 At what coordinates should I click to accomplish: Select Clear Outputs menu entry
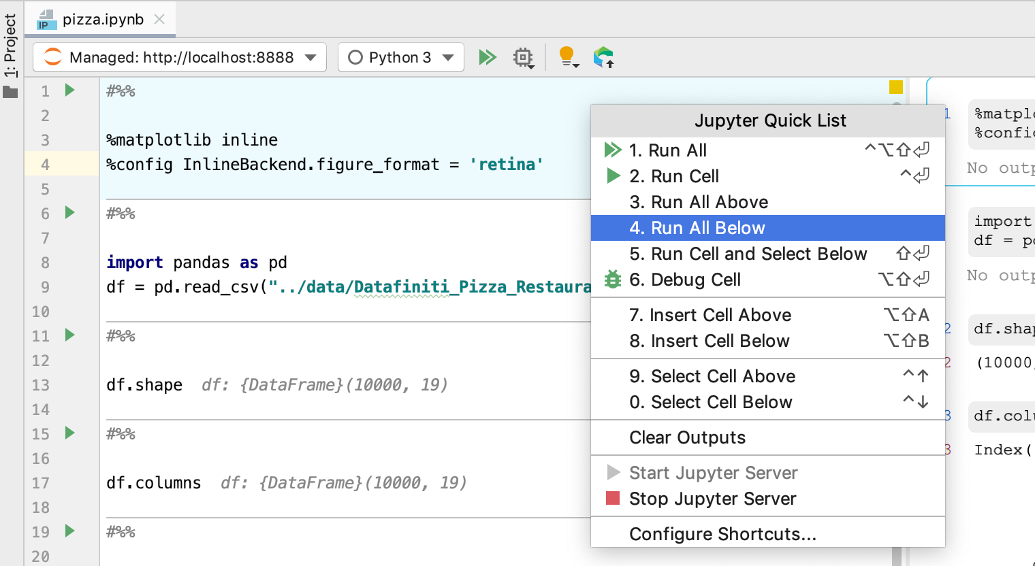point(687,437)
